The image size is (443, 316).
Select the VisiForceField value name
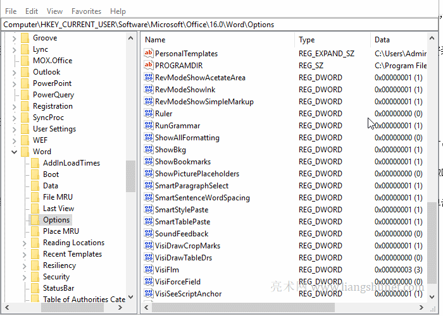pos(178,282)
